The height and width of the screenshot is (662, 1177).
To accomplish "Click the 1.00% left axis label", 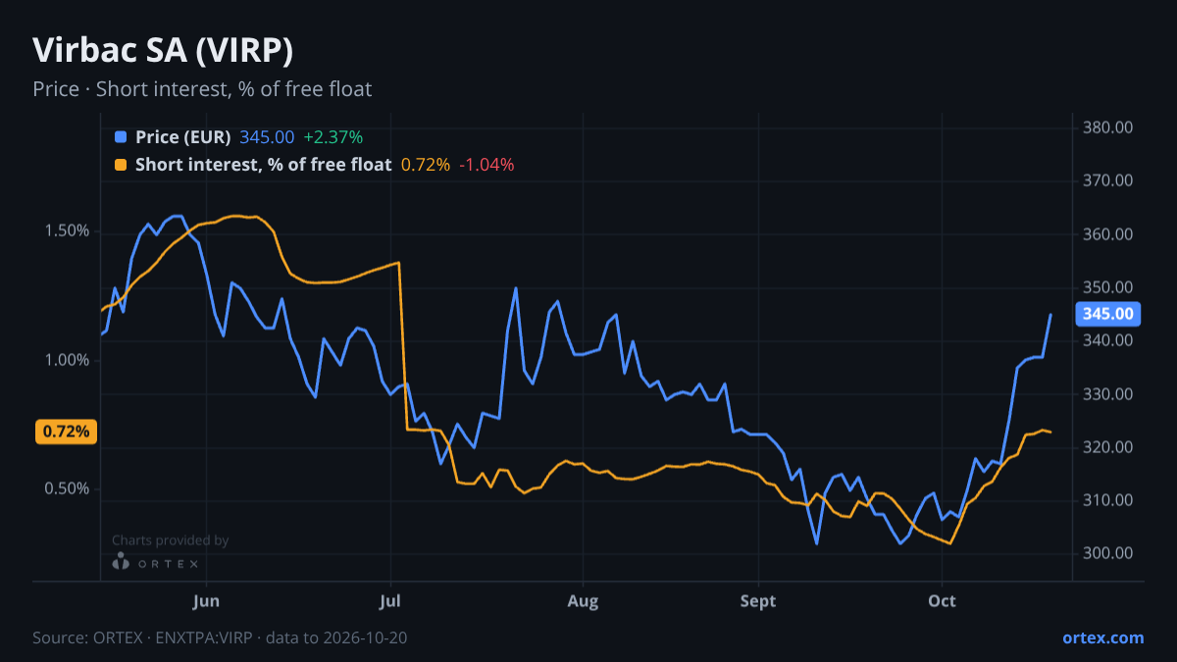I will [x=68, y=360].
